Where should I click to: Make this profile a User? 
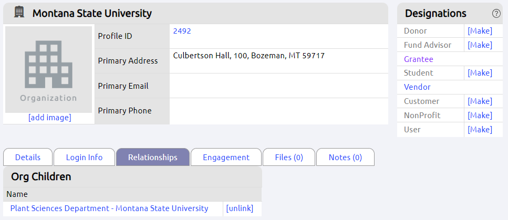tap(480, 130)
